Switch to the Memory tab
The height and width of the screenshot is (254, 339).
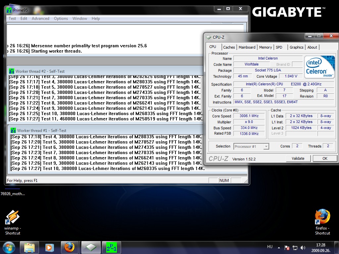tap(266, 47)
